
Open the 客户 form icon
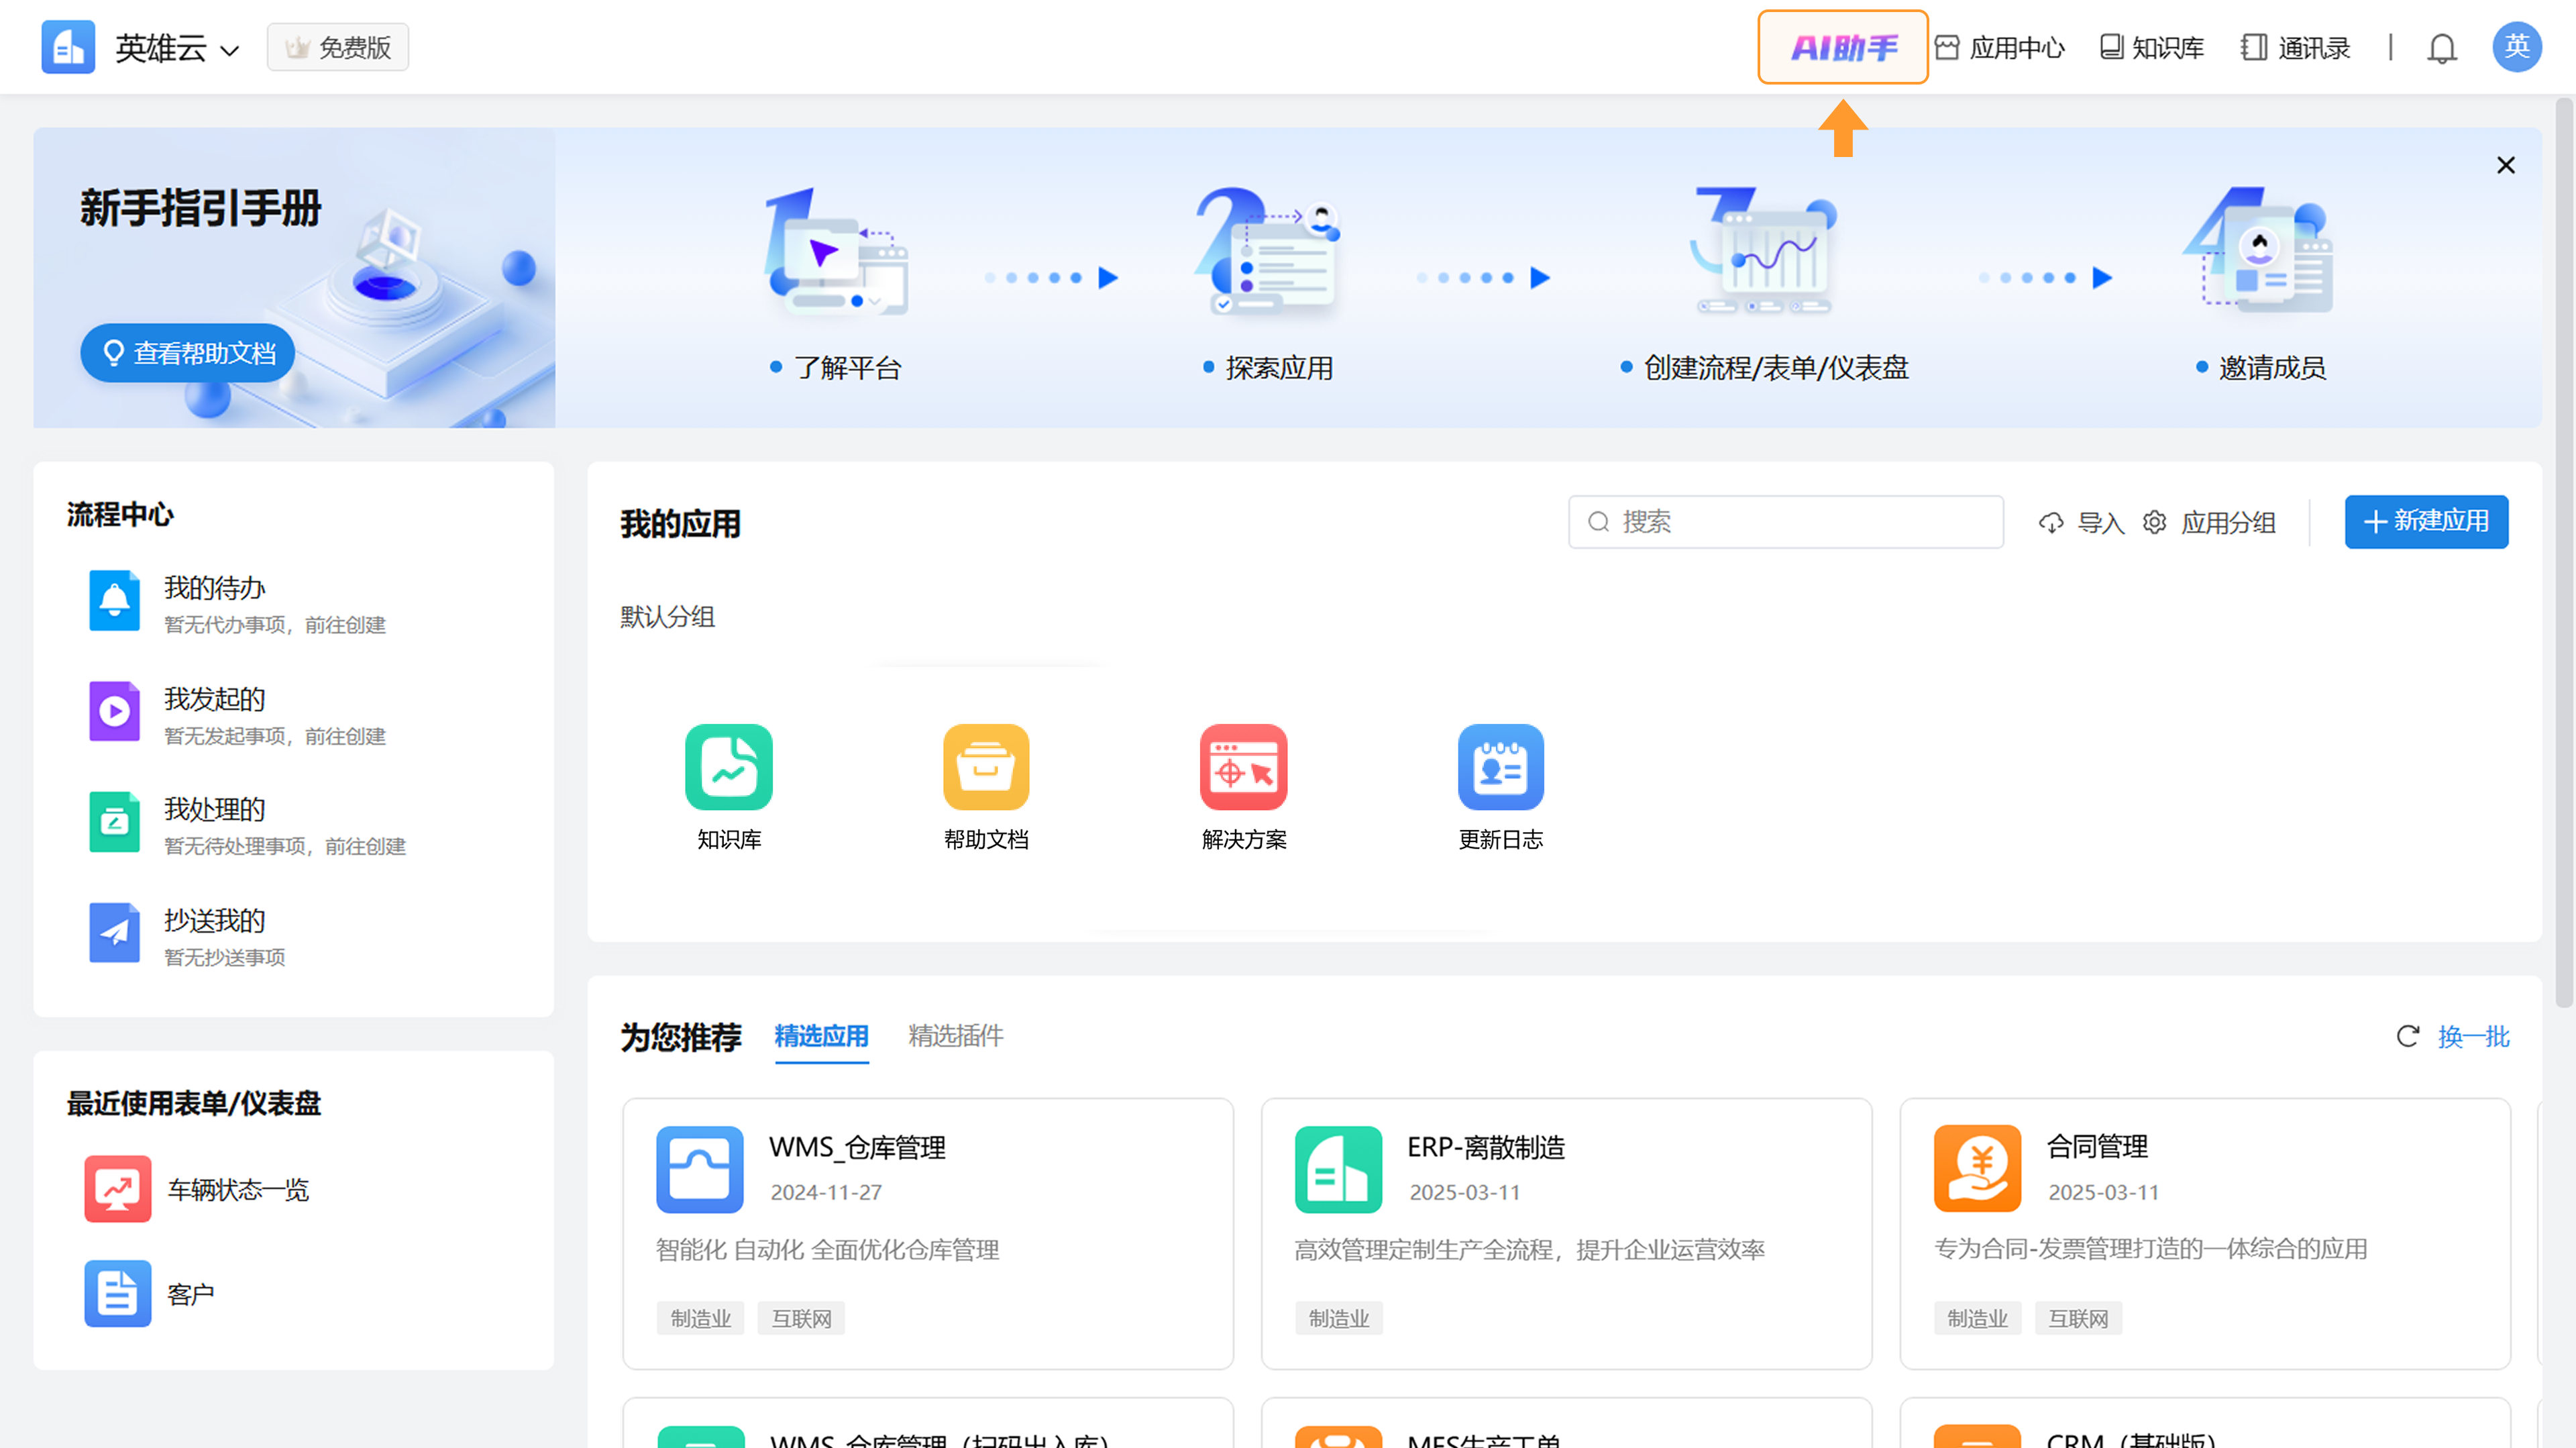[117, 1295]
